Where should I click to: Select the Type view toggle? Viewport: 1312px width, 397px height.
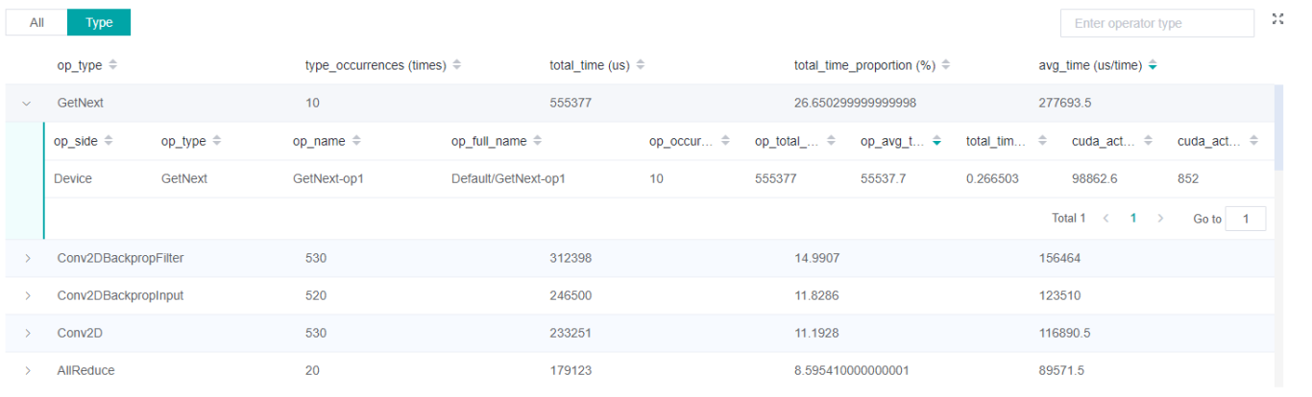pos(99,22)
